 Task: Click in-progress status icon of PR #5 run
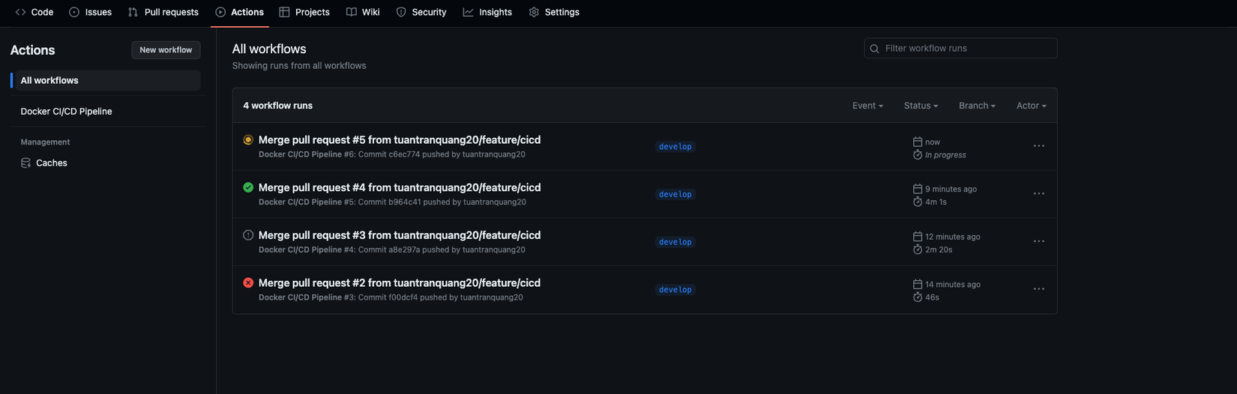[x=248, y=139]
